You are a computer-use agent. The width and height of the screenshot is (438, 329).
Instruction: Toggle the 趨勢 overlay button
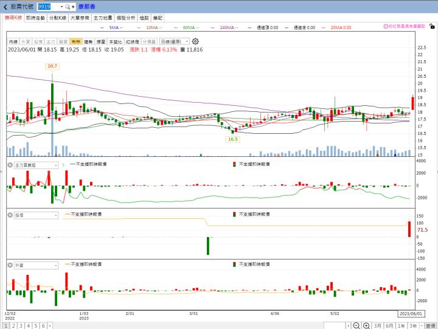pos(88,41)
